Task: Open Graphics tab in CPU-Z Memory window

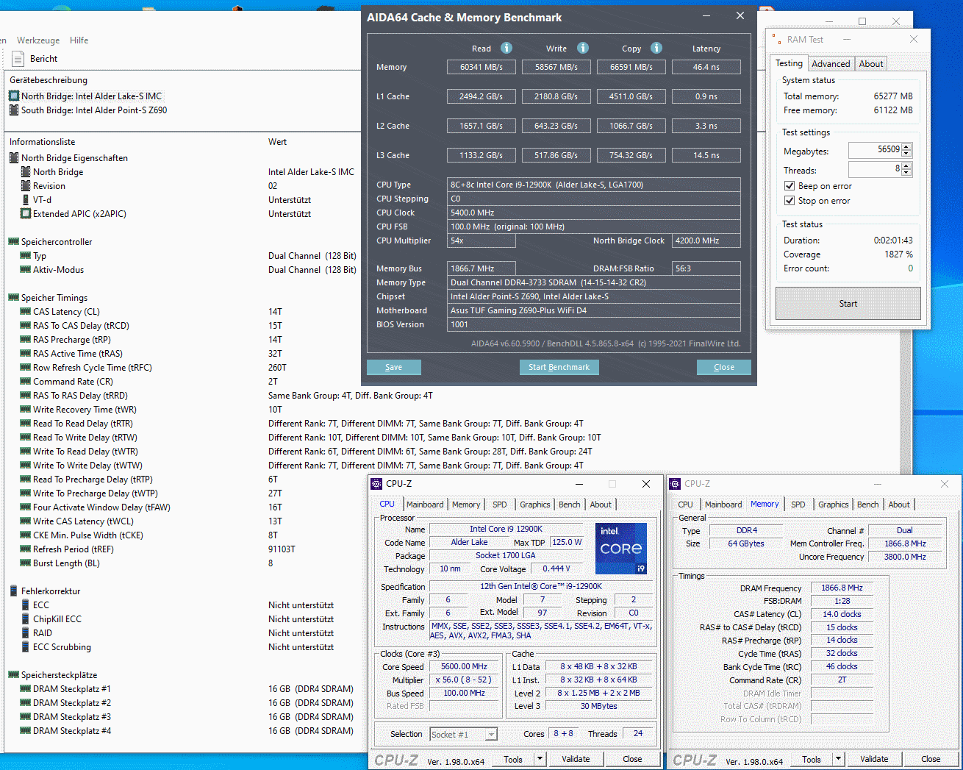Action: 834,505
